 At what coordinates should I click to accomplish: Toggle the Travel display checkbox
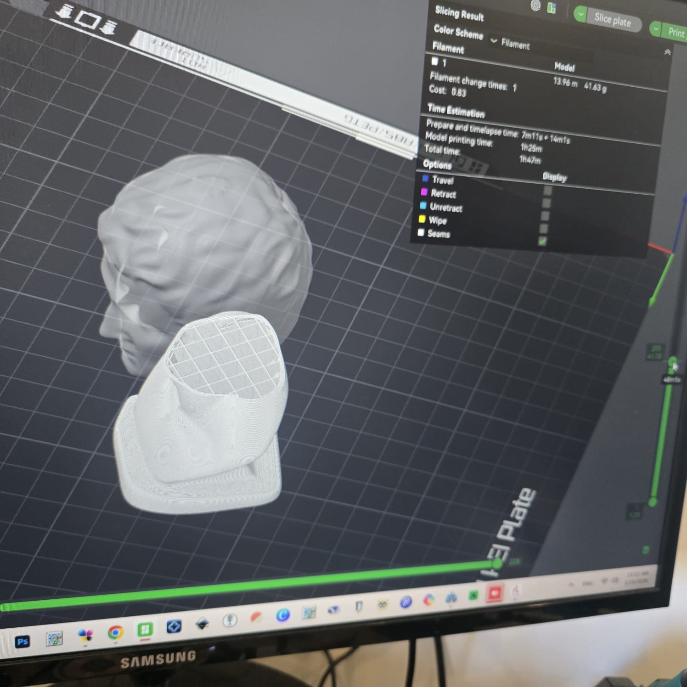[547, 191]
